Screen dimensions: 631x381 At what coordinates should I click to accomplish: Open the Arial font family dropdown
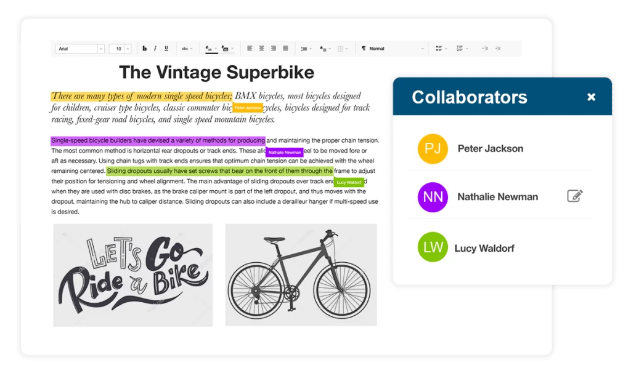(79, 49)
